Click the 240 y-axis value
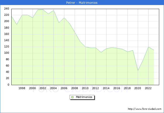This screenshot has width=164, height=113. [7, 9]
